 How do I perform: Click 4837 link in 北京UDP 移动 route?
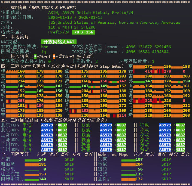coord(180,130)
